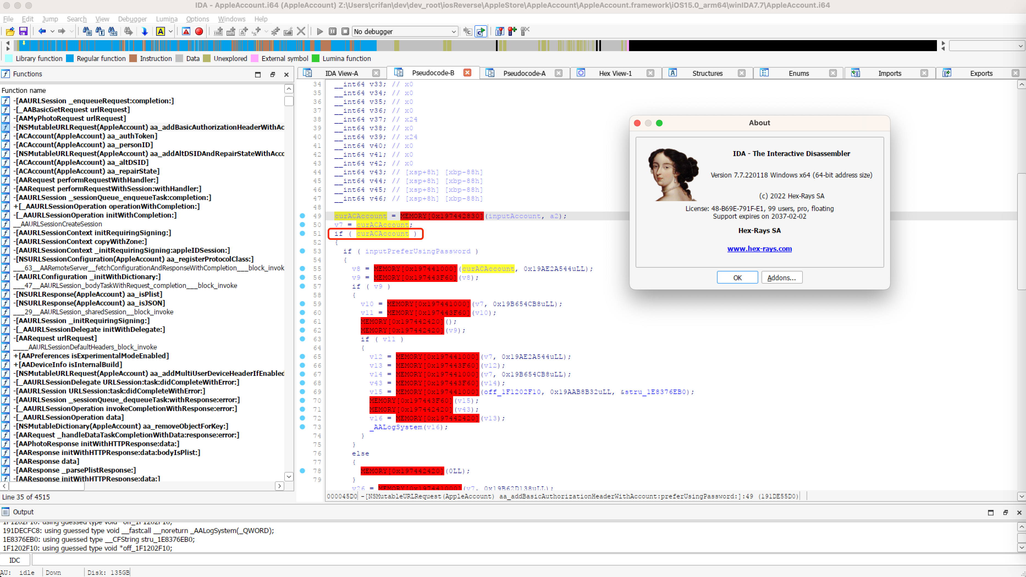This screenshot has width=1026, height=577.
Task: Jump back with the blue left arrow
Action: [x=42, y=31]
